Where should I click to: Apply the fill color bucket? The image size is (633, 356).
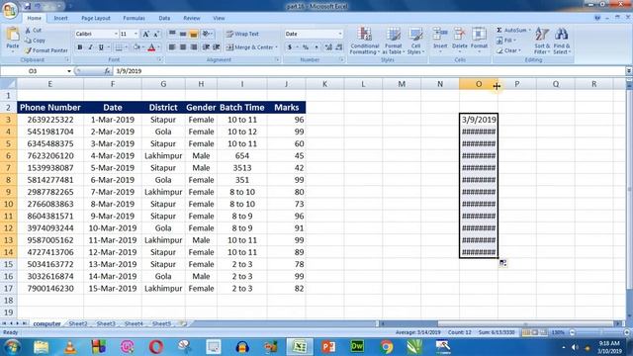(136, 47)
